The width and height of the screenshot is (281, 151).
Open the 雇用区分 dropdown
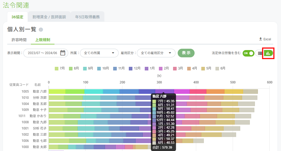tap(156, 53)
